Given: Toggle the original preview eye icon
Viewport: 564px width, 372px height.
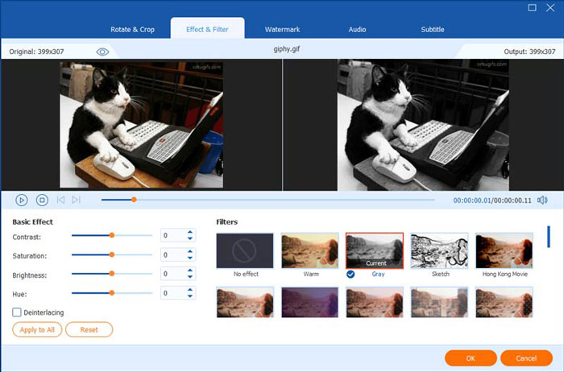Looking at the screenshot, I should point(102,52).
